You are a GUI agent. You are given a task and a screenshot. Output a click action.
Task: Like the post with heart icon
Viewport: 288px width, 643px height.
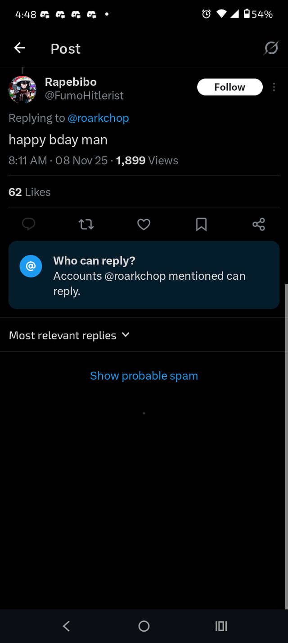click(144, 224)
